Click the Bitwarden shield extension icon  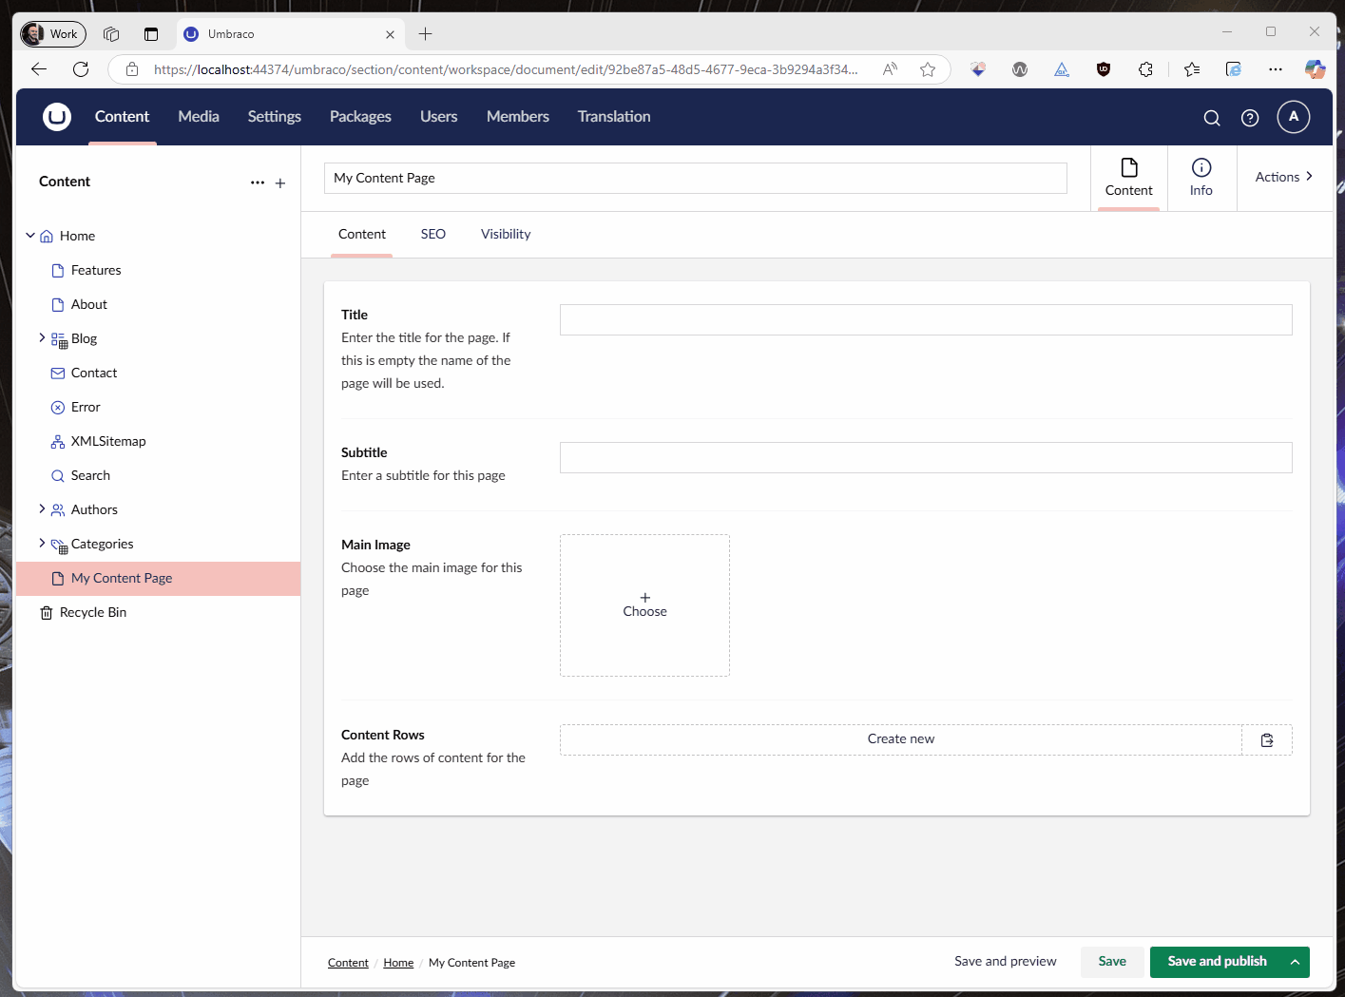[x=1104, y=68]
